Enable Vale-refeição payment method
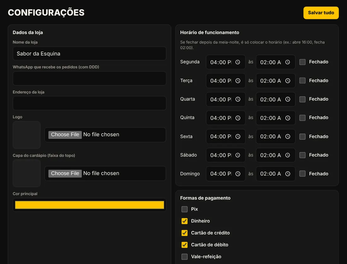 184,257
